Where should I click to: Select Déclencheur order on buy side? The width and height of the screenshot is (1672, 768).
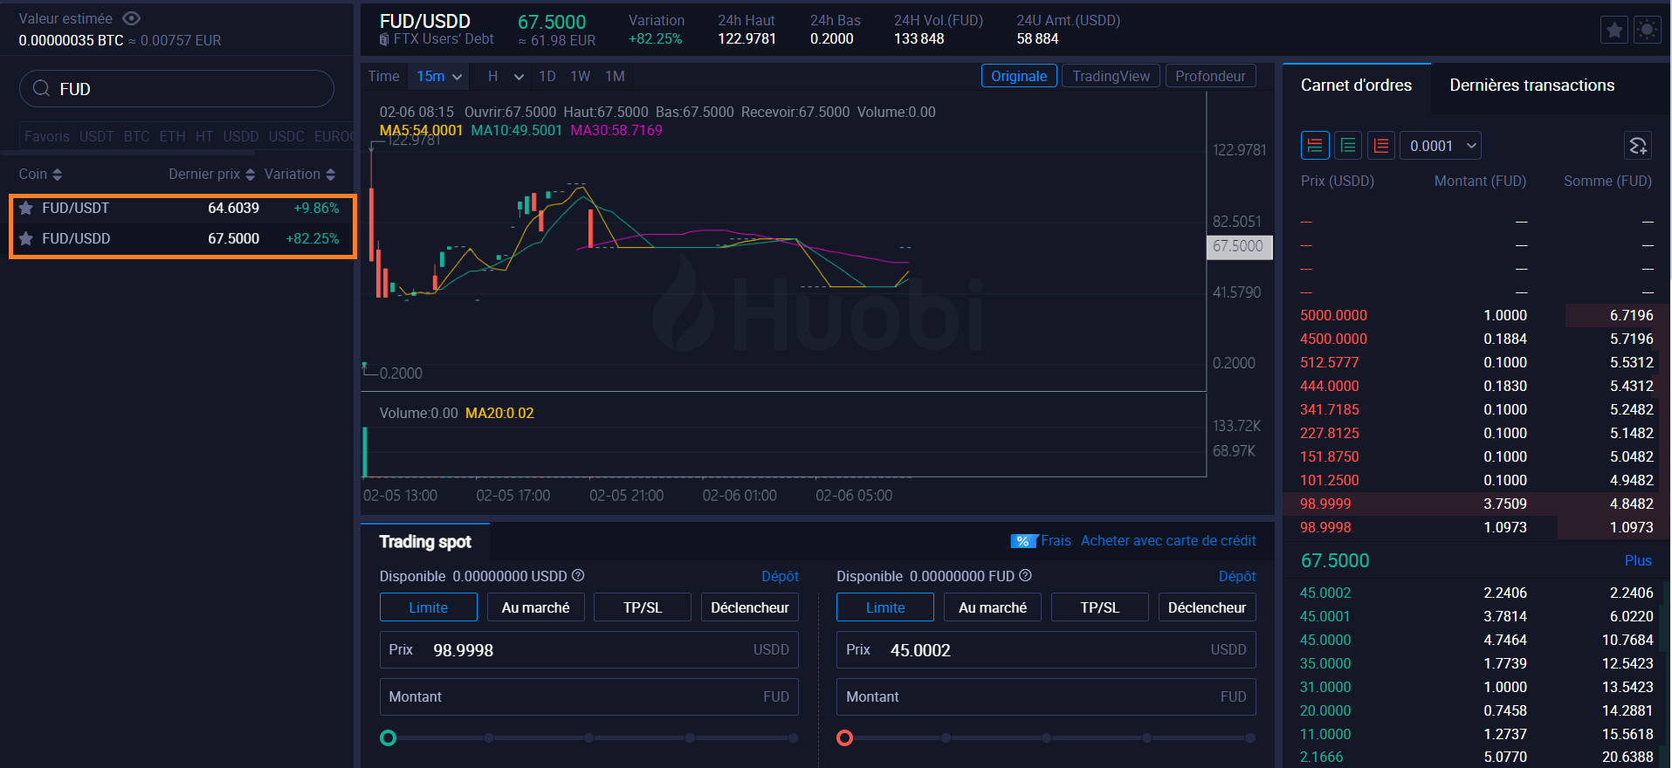[x=750, y=607]
